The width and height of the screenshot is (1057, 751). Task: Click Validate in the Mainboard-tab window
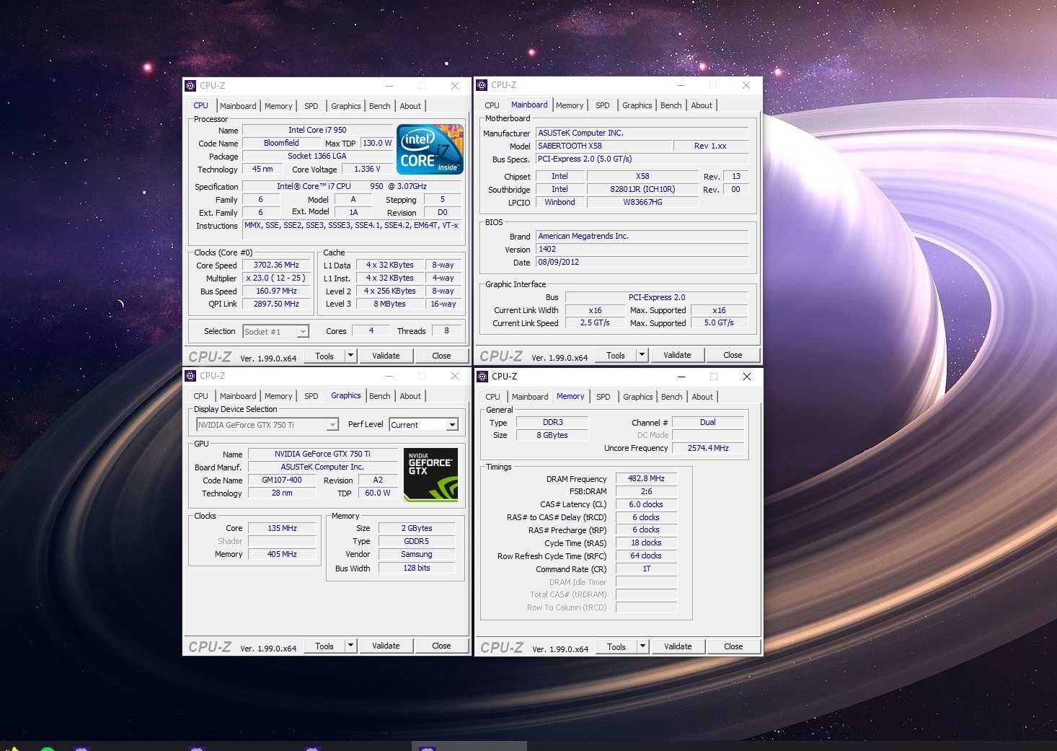677,355
